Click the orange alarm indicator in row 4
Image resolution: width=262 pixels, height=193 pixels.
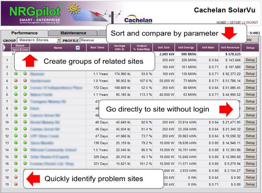[x=16, y=81]
